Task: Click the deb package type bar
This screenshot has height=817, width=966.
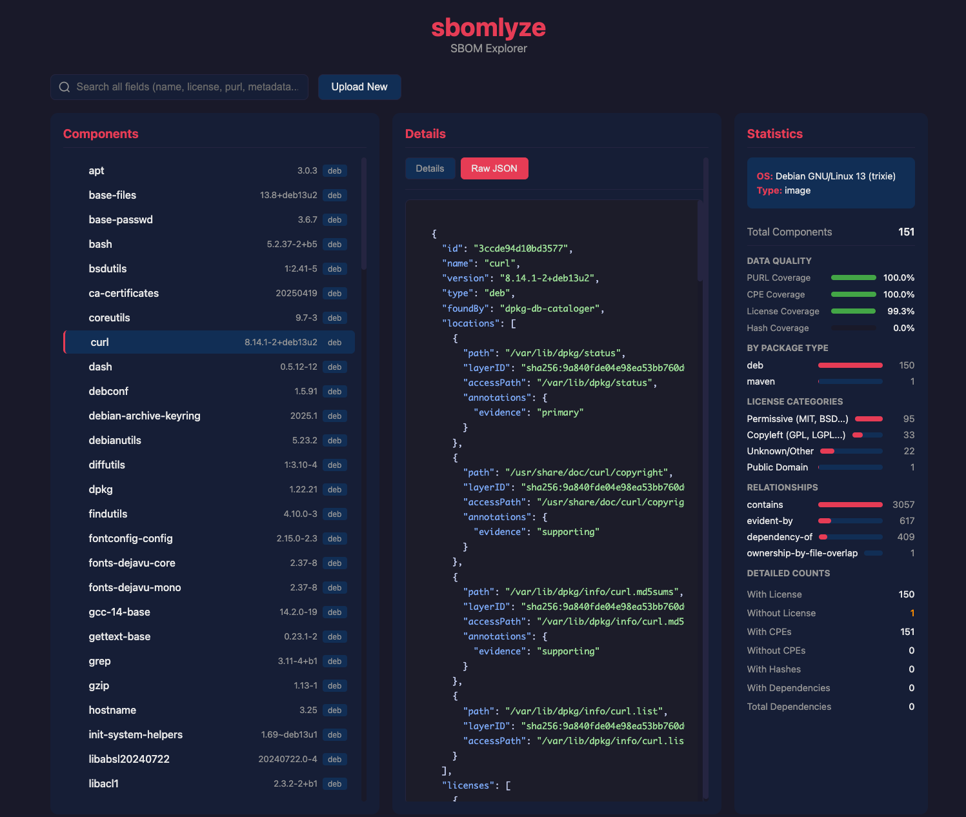Action: (850, 366)
